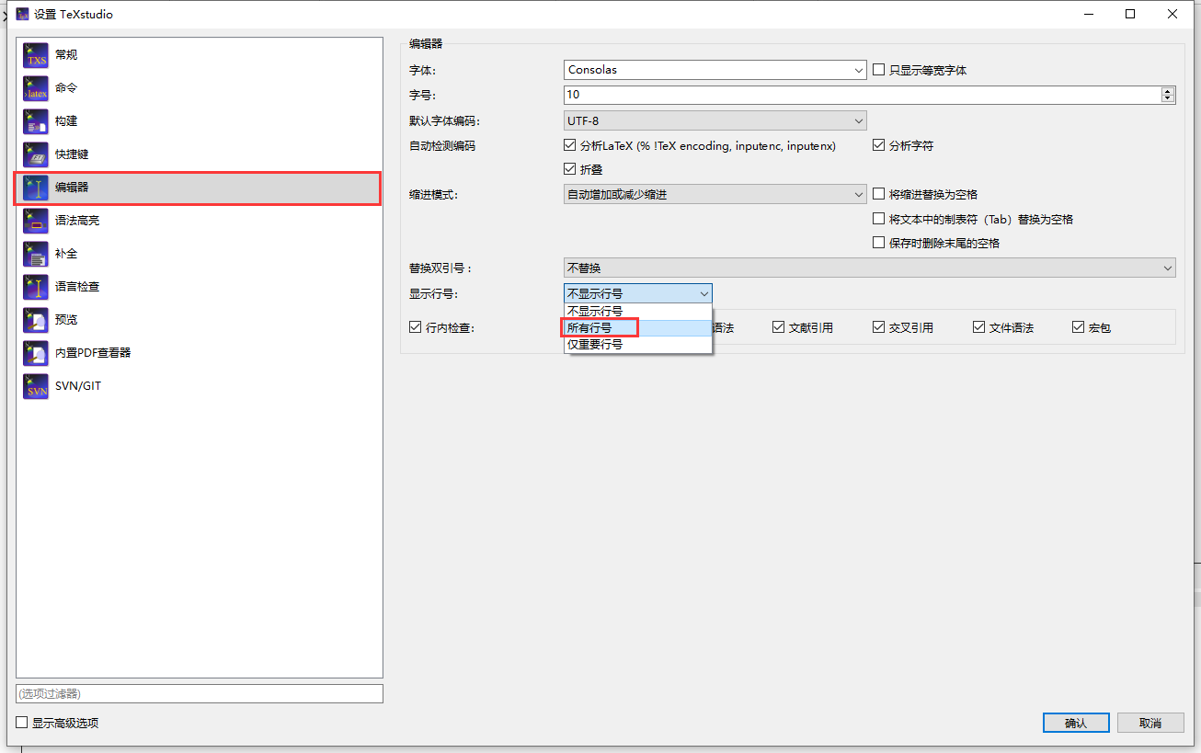Select 不显示行号 in the dropdown list

point(637,311)
